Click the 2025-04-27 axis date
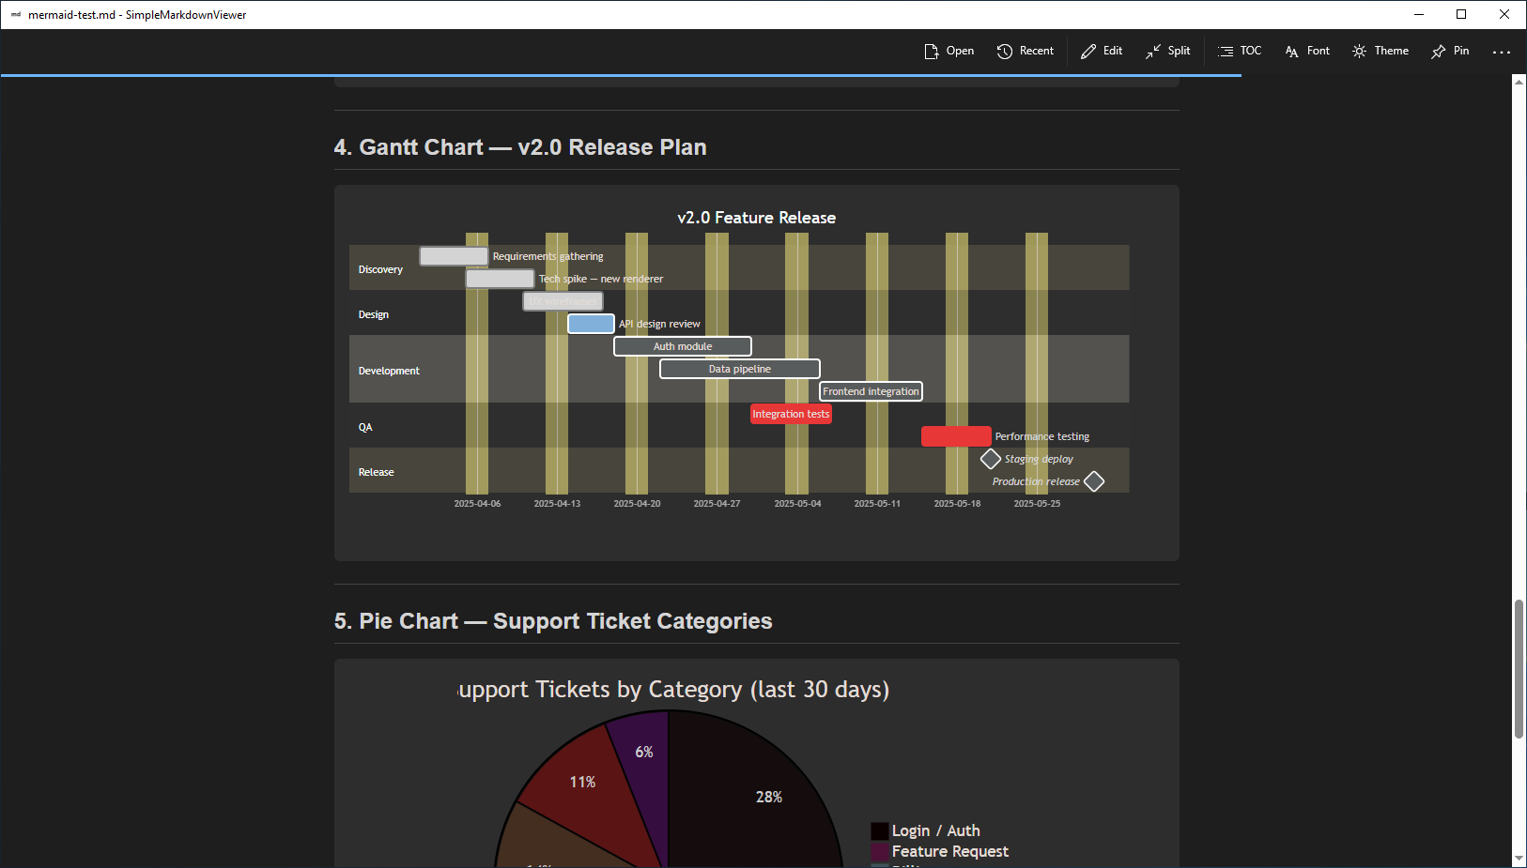1527x868 pixels. click(717, 504)
